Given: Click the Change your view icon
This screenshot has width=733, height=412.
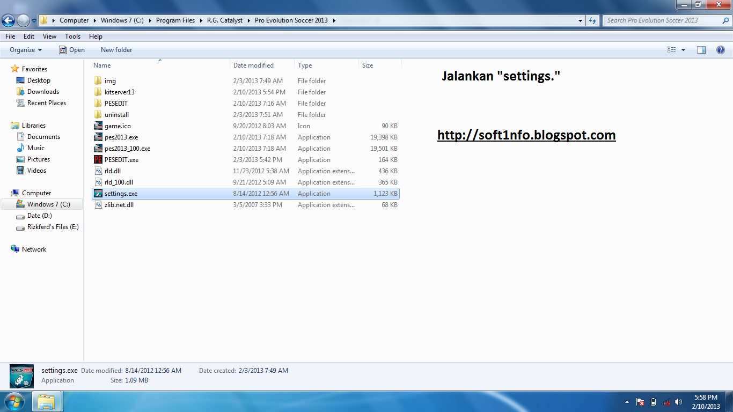Looking at the screenshot, I should point(672,50).
